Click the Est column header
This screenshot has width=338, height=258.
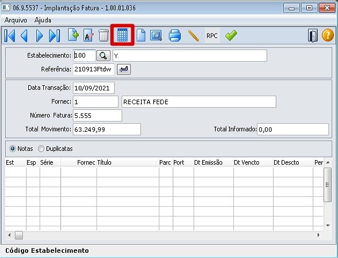coord(16,162)
